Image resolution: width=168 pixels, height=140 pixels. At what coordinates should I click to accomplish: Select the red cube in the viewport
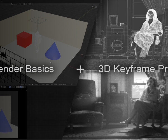point(24,40)
